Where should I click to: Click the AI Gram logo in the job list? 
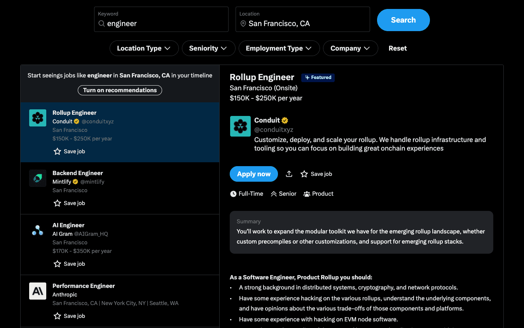pos(38,230)
